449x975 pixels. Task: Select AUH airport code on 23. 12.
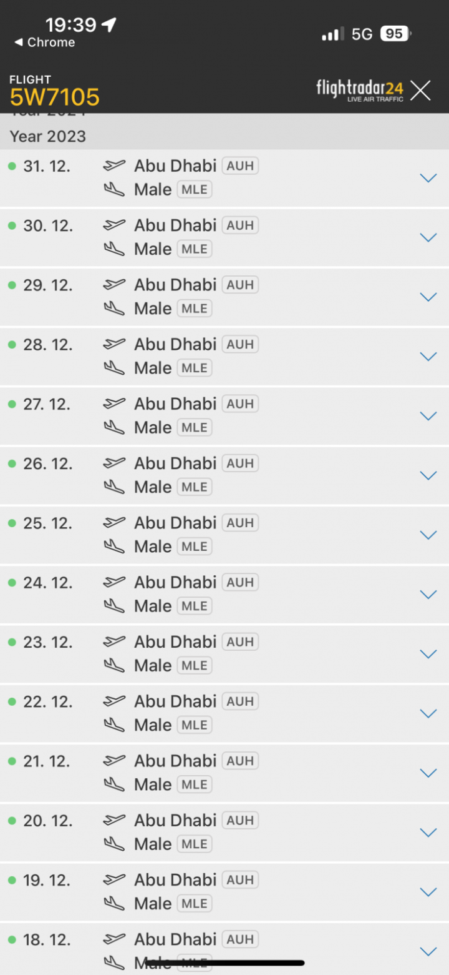point(240,642)
